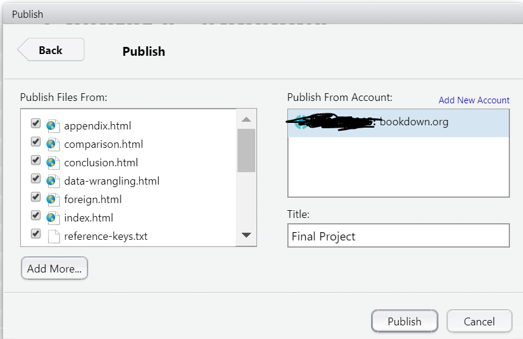The height and width of the screenshot is (339, 523).
Task: Click the data-wrangling.html file icon
Action: (53, 180)
